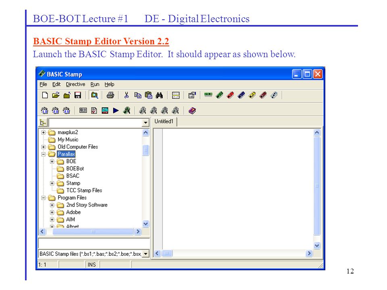The height and width of the screenshot is (290, 387).
Task: Click the last grayed-out debug terminal icon
Action: click(175, 110)
